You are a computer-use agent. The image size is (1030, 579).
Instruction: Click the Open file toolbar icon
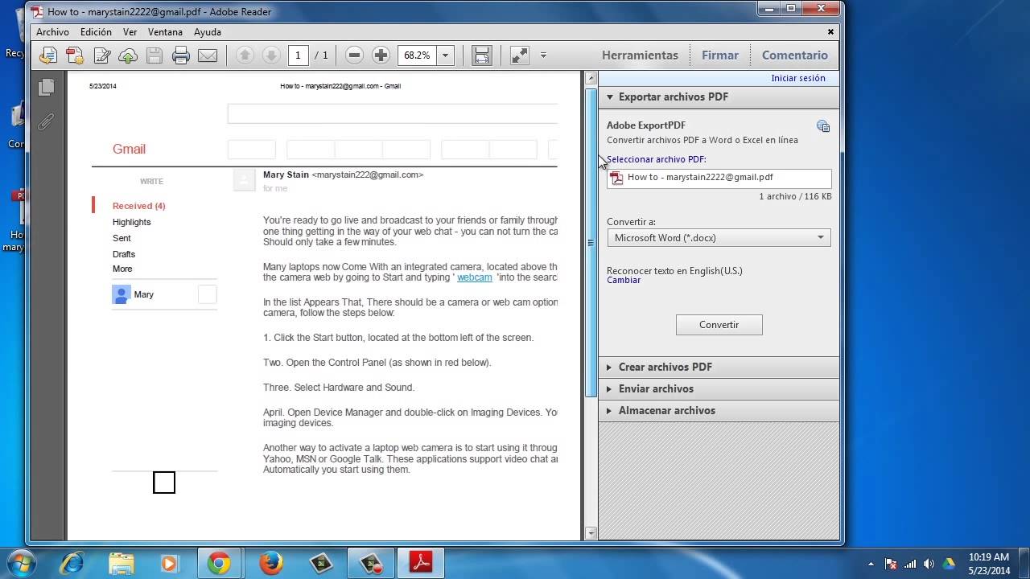[48, 55]
